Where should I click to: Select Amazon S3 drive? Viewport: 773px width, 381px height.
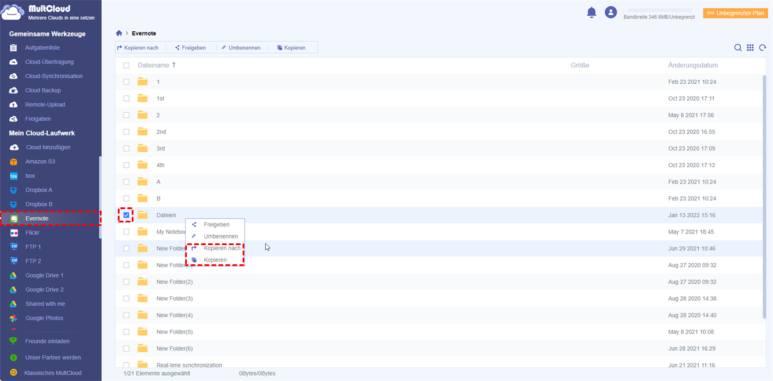pos(40,161)
